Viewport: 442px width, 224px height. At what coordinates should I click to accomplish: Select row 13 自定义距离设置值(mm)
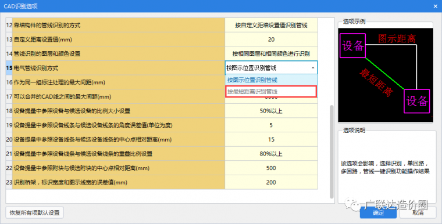119,39
